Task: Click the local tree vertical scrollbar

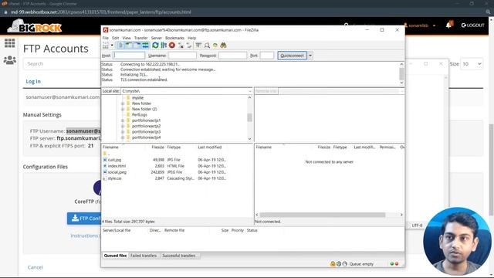Action: pos(249,118)
